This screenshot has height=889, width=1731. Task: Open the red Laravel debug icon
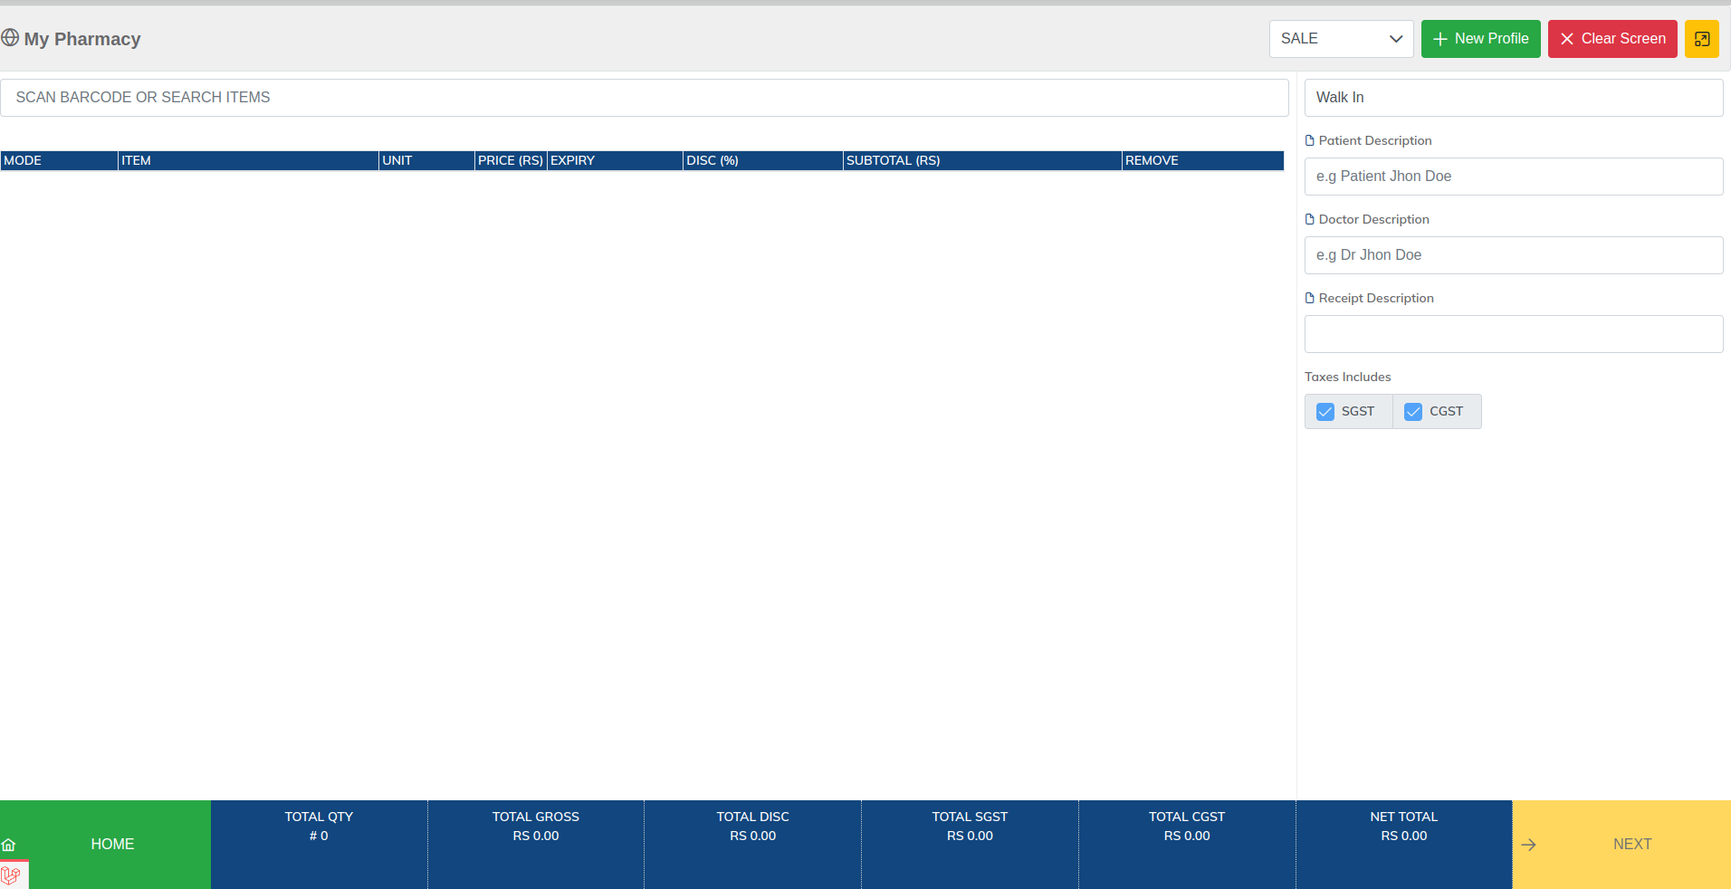point(11,875)
